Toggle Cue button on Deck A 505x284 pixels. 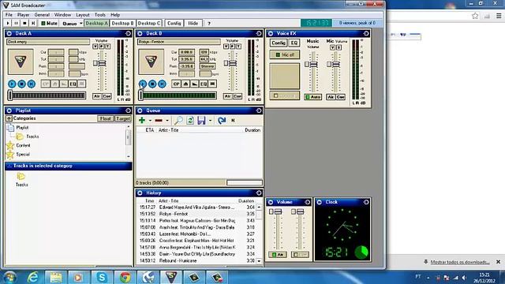pos(107,96)
